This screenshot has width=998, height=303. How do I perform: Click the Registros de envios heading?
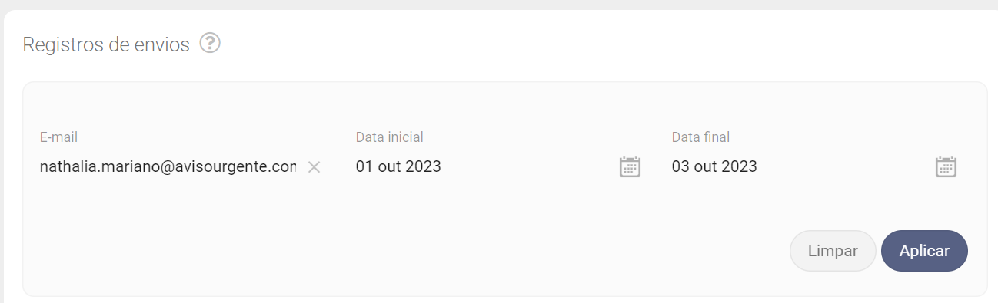pyautogui.click(x=106, y=44)
